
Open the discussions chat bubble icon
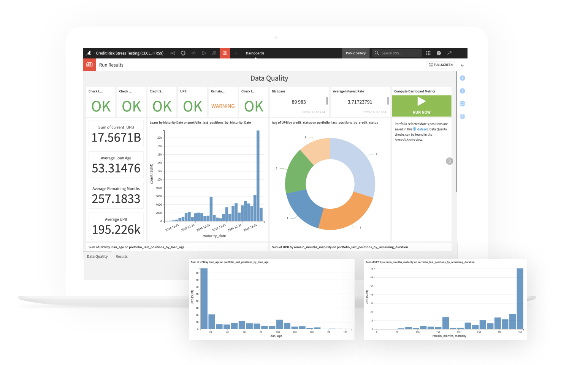(x=463, y=103)
